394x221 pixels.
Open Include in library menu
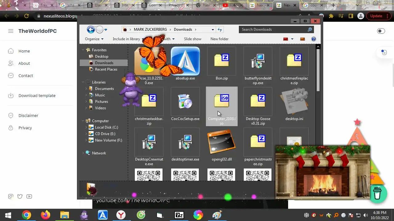(128, 39)
